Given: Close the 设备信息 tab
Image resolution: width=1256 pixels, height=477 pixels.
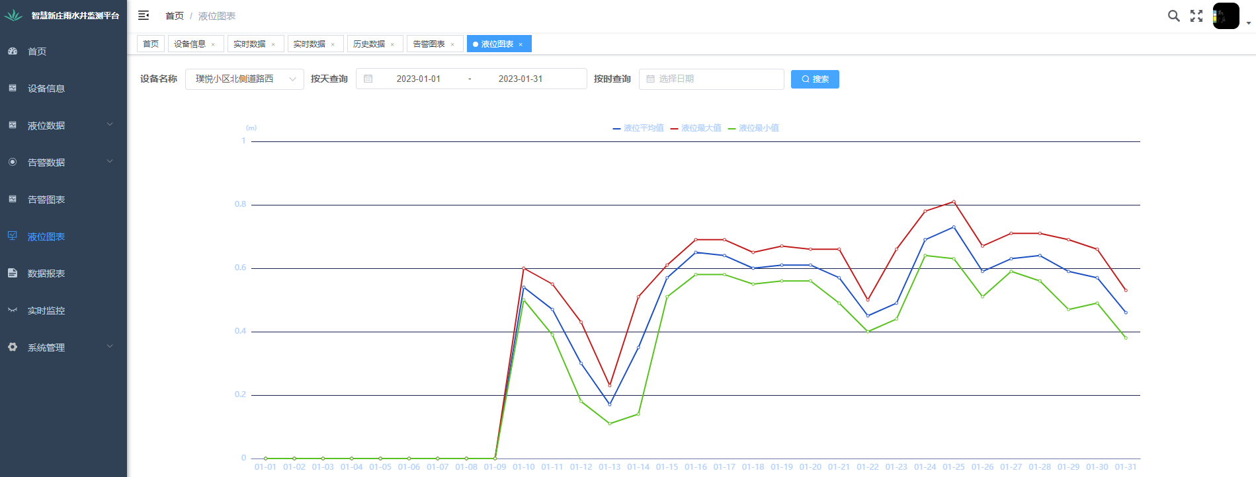Looking at the screenshot, I should point(213,45).
